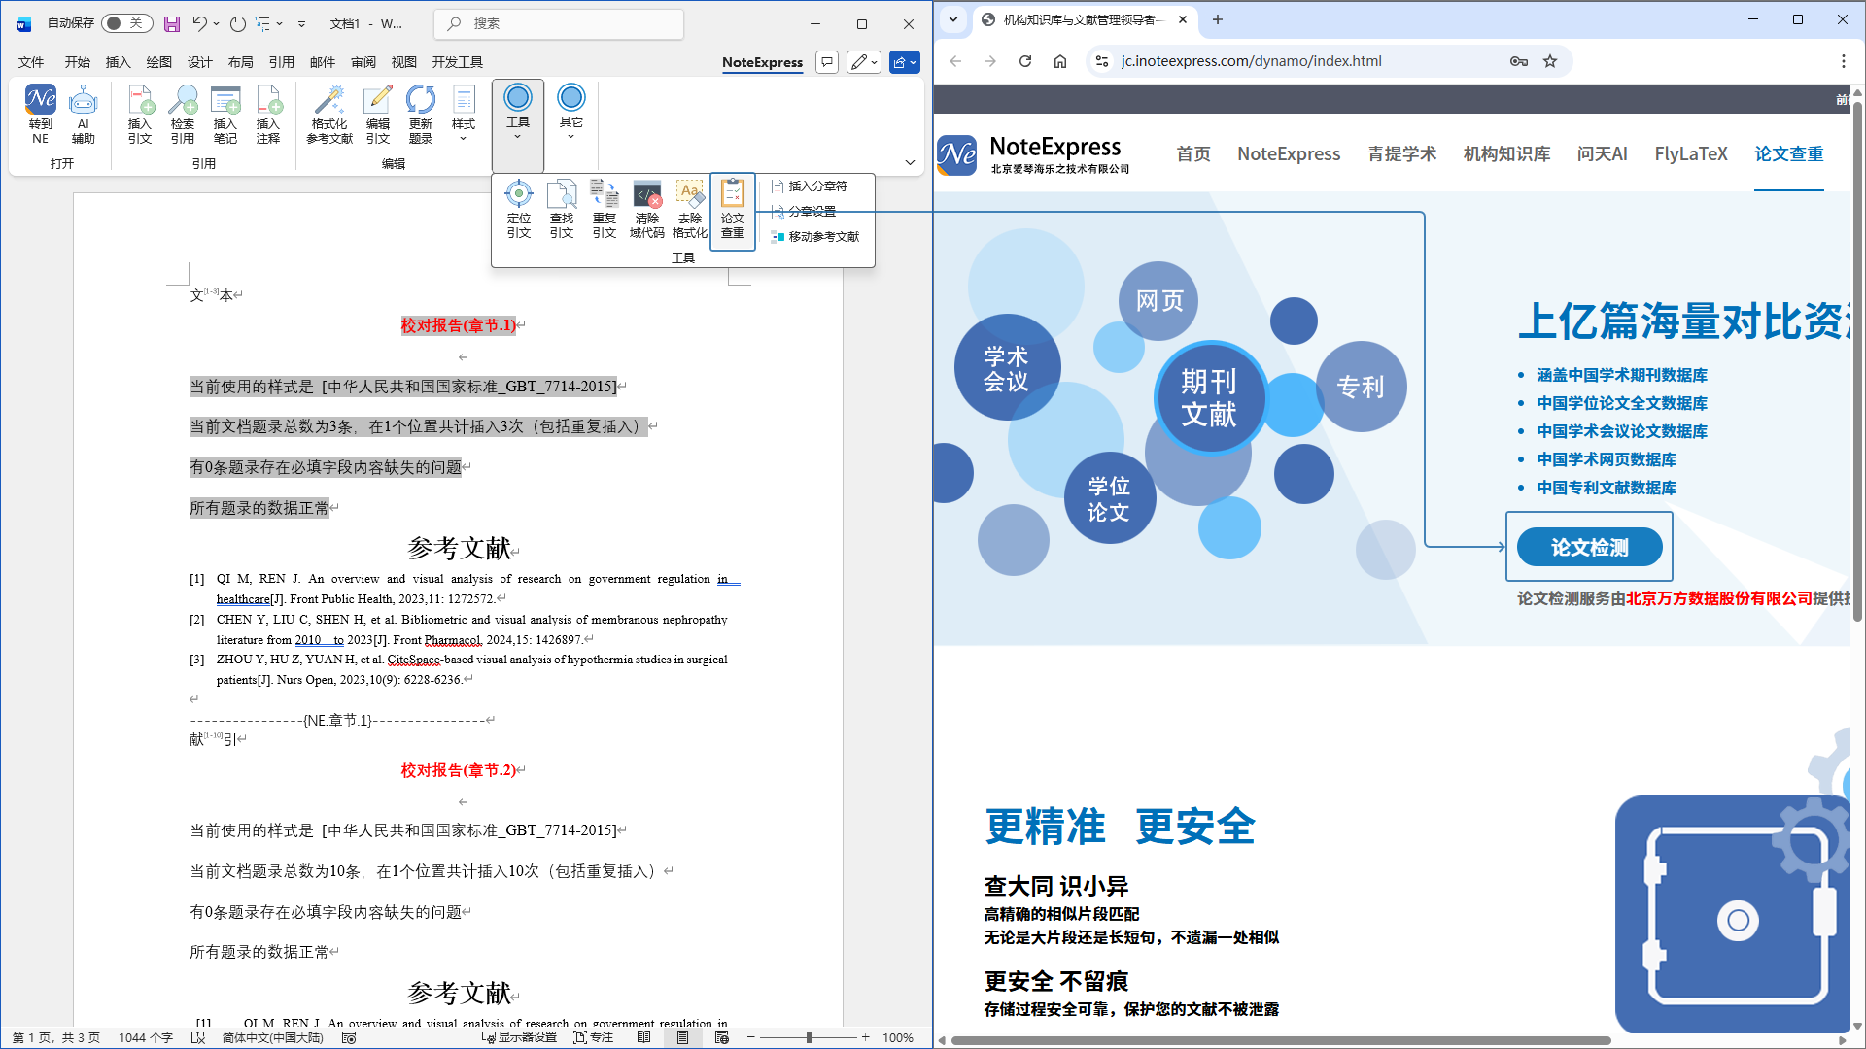This screenshot has width=1866, height=1049.
Task: Open the 开发工具 ribbon tab
Action: coord(458,62)
